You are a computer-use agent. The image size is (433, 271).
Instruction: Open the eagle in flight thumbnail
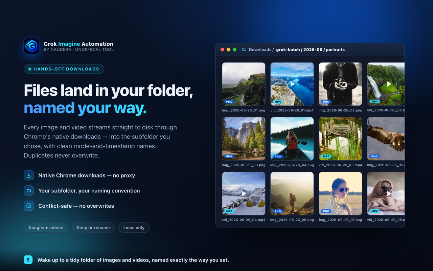click(x=386, y=139)
